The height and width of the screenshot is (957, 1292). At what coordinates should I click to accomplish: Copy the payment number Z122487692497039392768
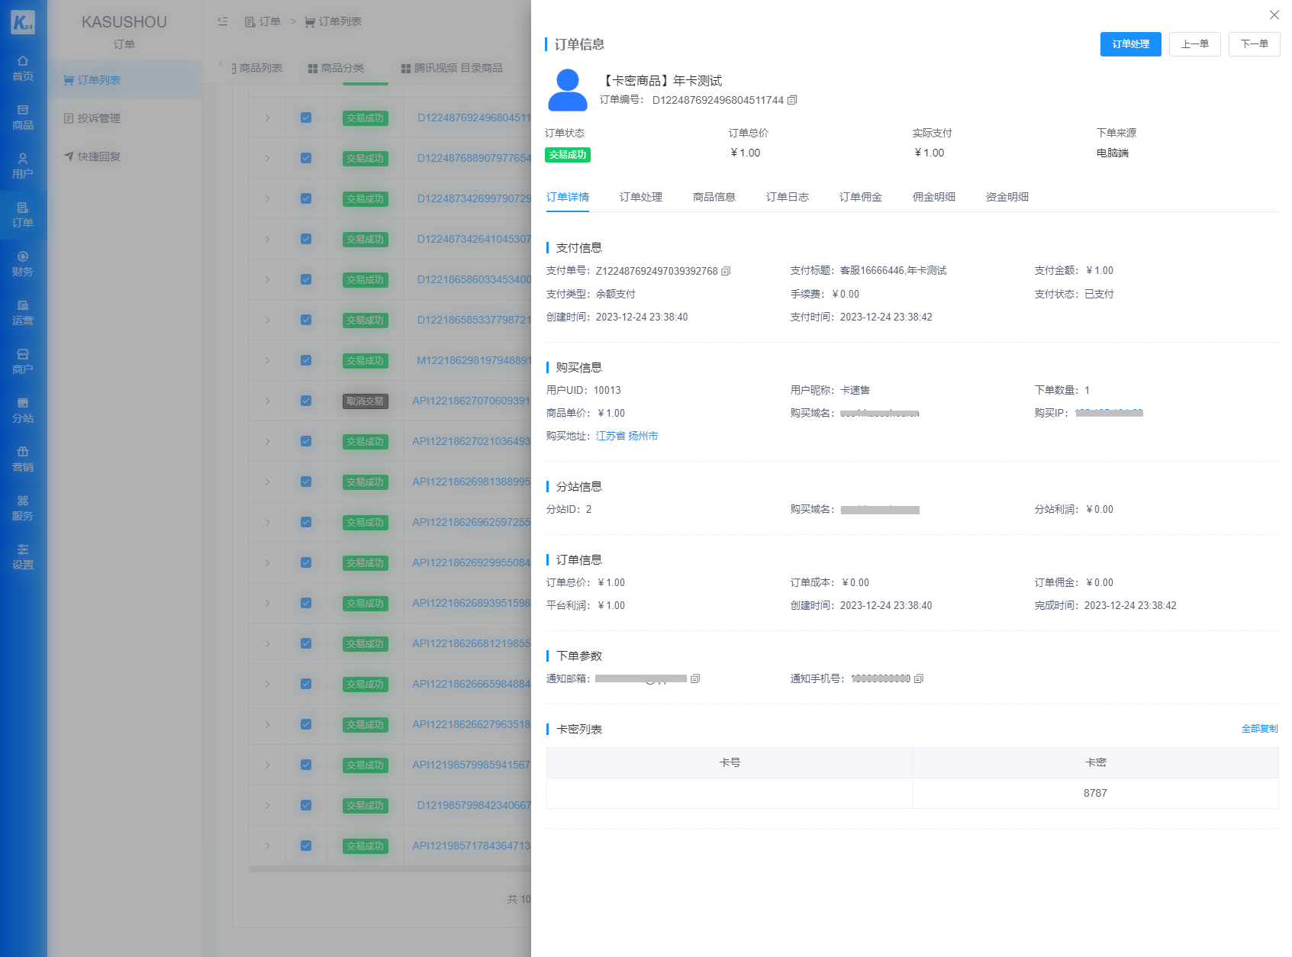pos(726,271)
